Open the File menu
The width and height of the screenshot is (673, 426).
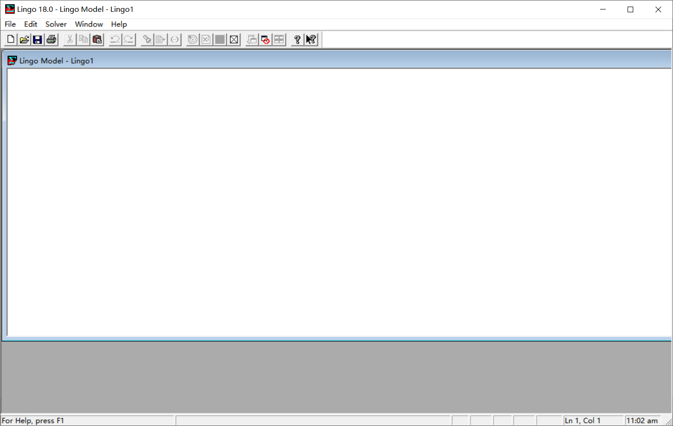point(10,24)
